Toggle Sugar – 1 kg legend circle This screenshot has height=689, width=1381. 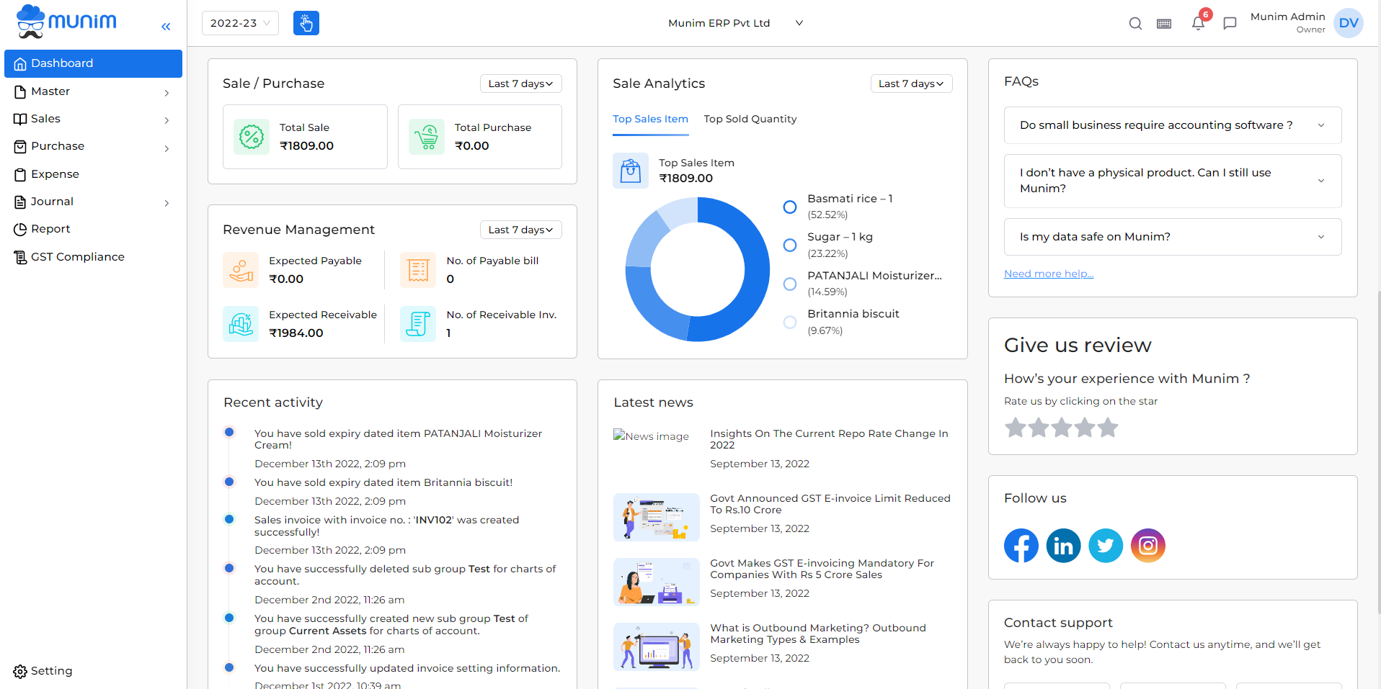pyautogui.click(x=790, y=246)
